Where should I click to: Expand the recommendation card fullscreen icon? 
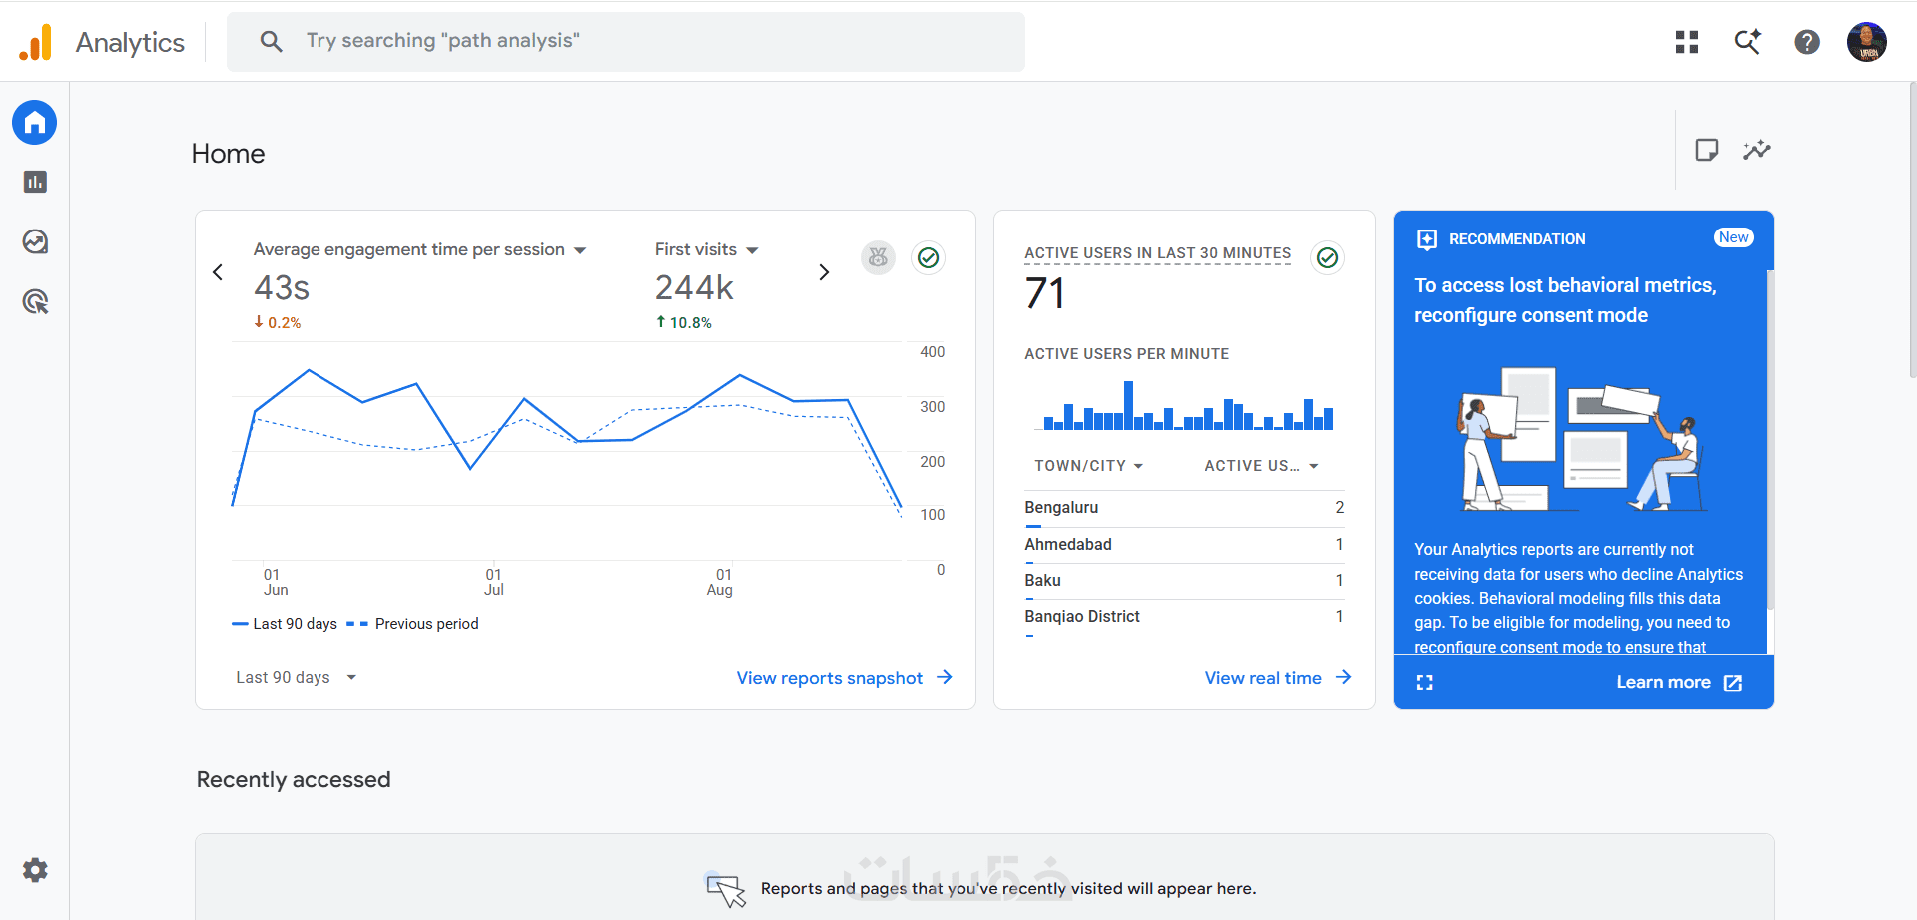pyautogui.click(x=1425, y=683)
